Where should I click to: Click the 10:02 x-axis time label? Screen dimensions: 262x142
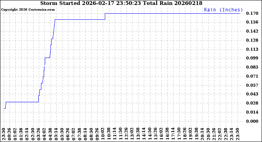tap(103, 134)
